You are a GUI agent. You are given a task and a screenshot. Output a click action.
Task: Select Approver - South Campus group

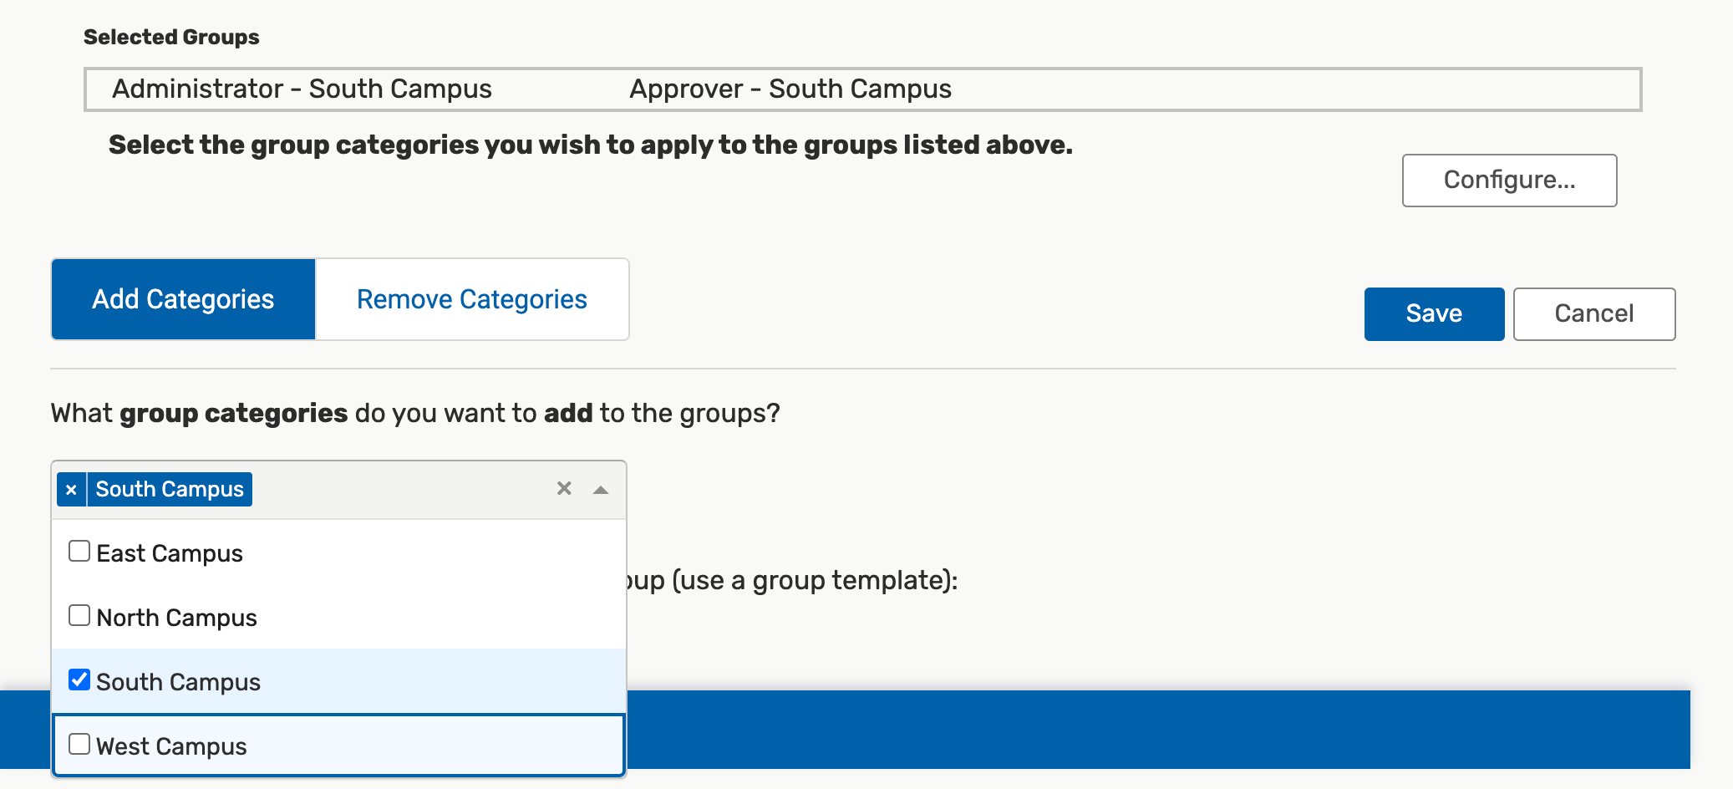click(790, 89)
